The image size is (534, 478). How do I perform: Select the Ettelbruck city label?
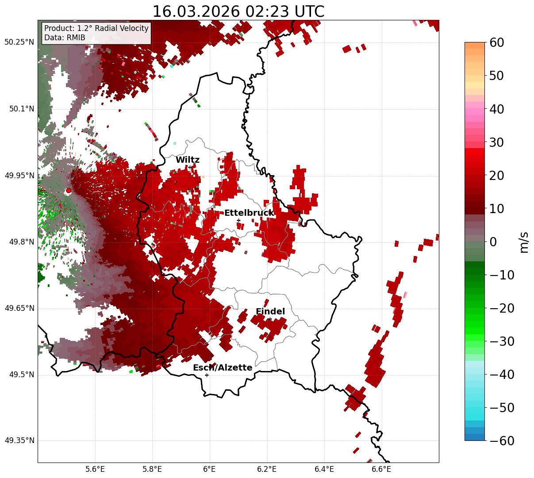pos(249,213)
